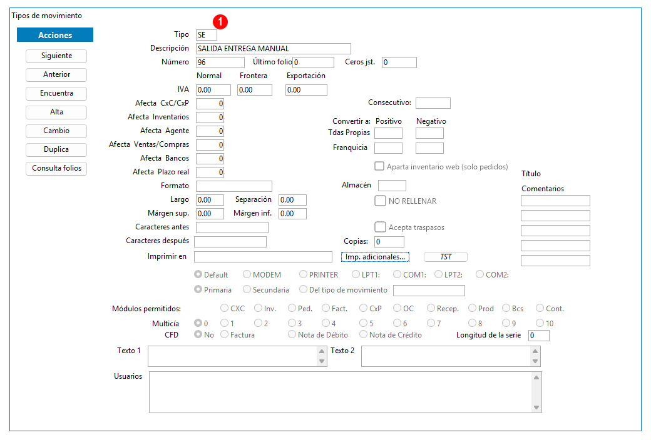The image size is (651, 440).
Task: Click the Alta button
Action: [x=56, y=112]
